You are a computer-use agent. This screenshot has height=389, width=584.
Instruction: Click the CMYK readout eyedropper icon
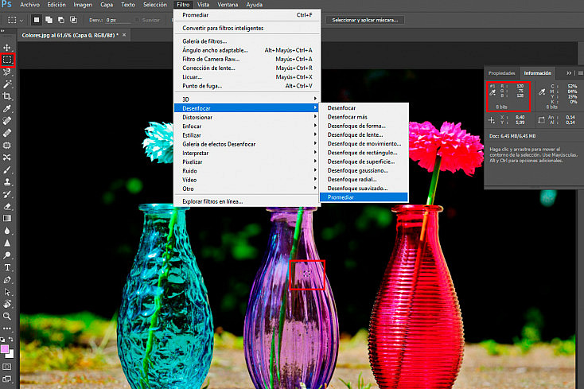(x=542, y=92)
